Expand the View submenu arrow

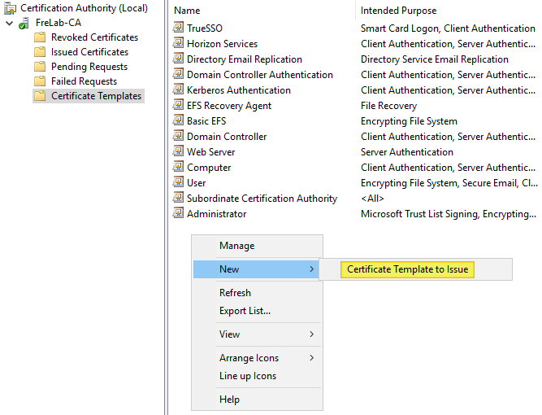click(311, 334)
